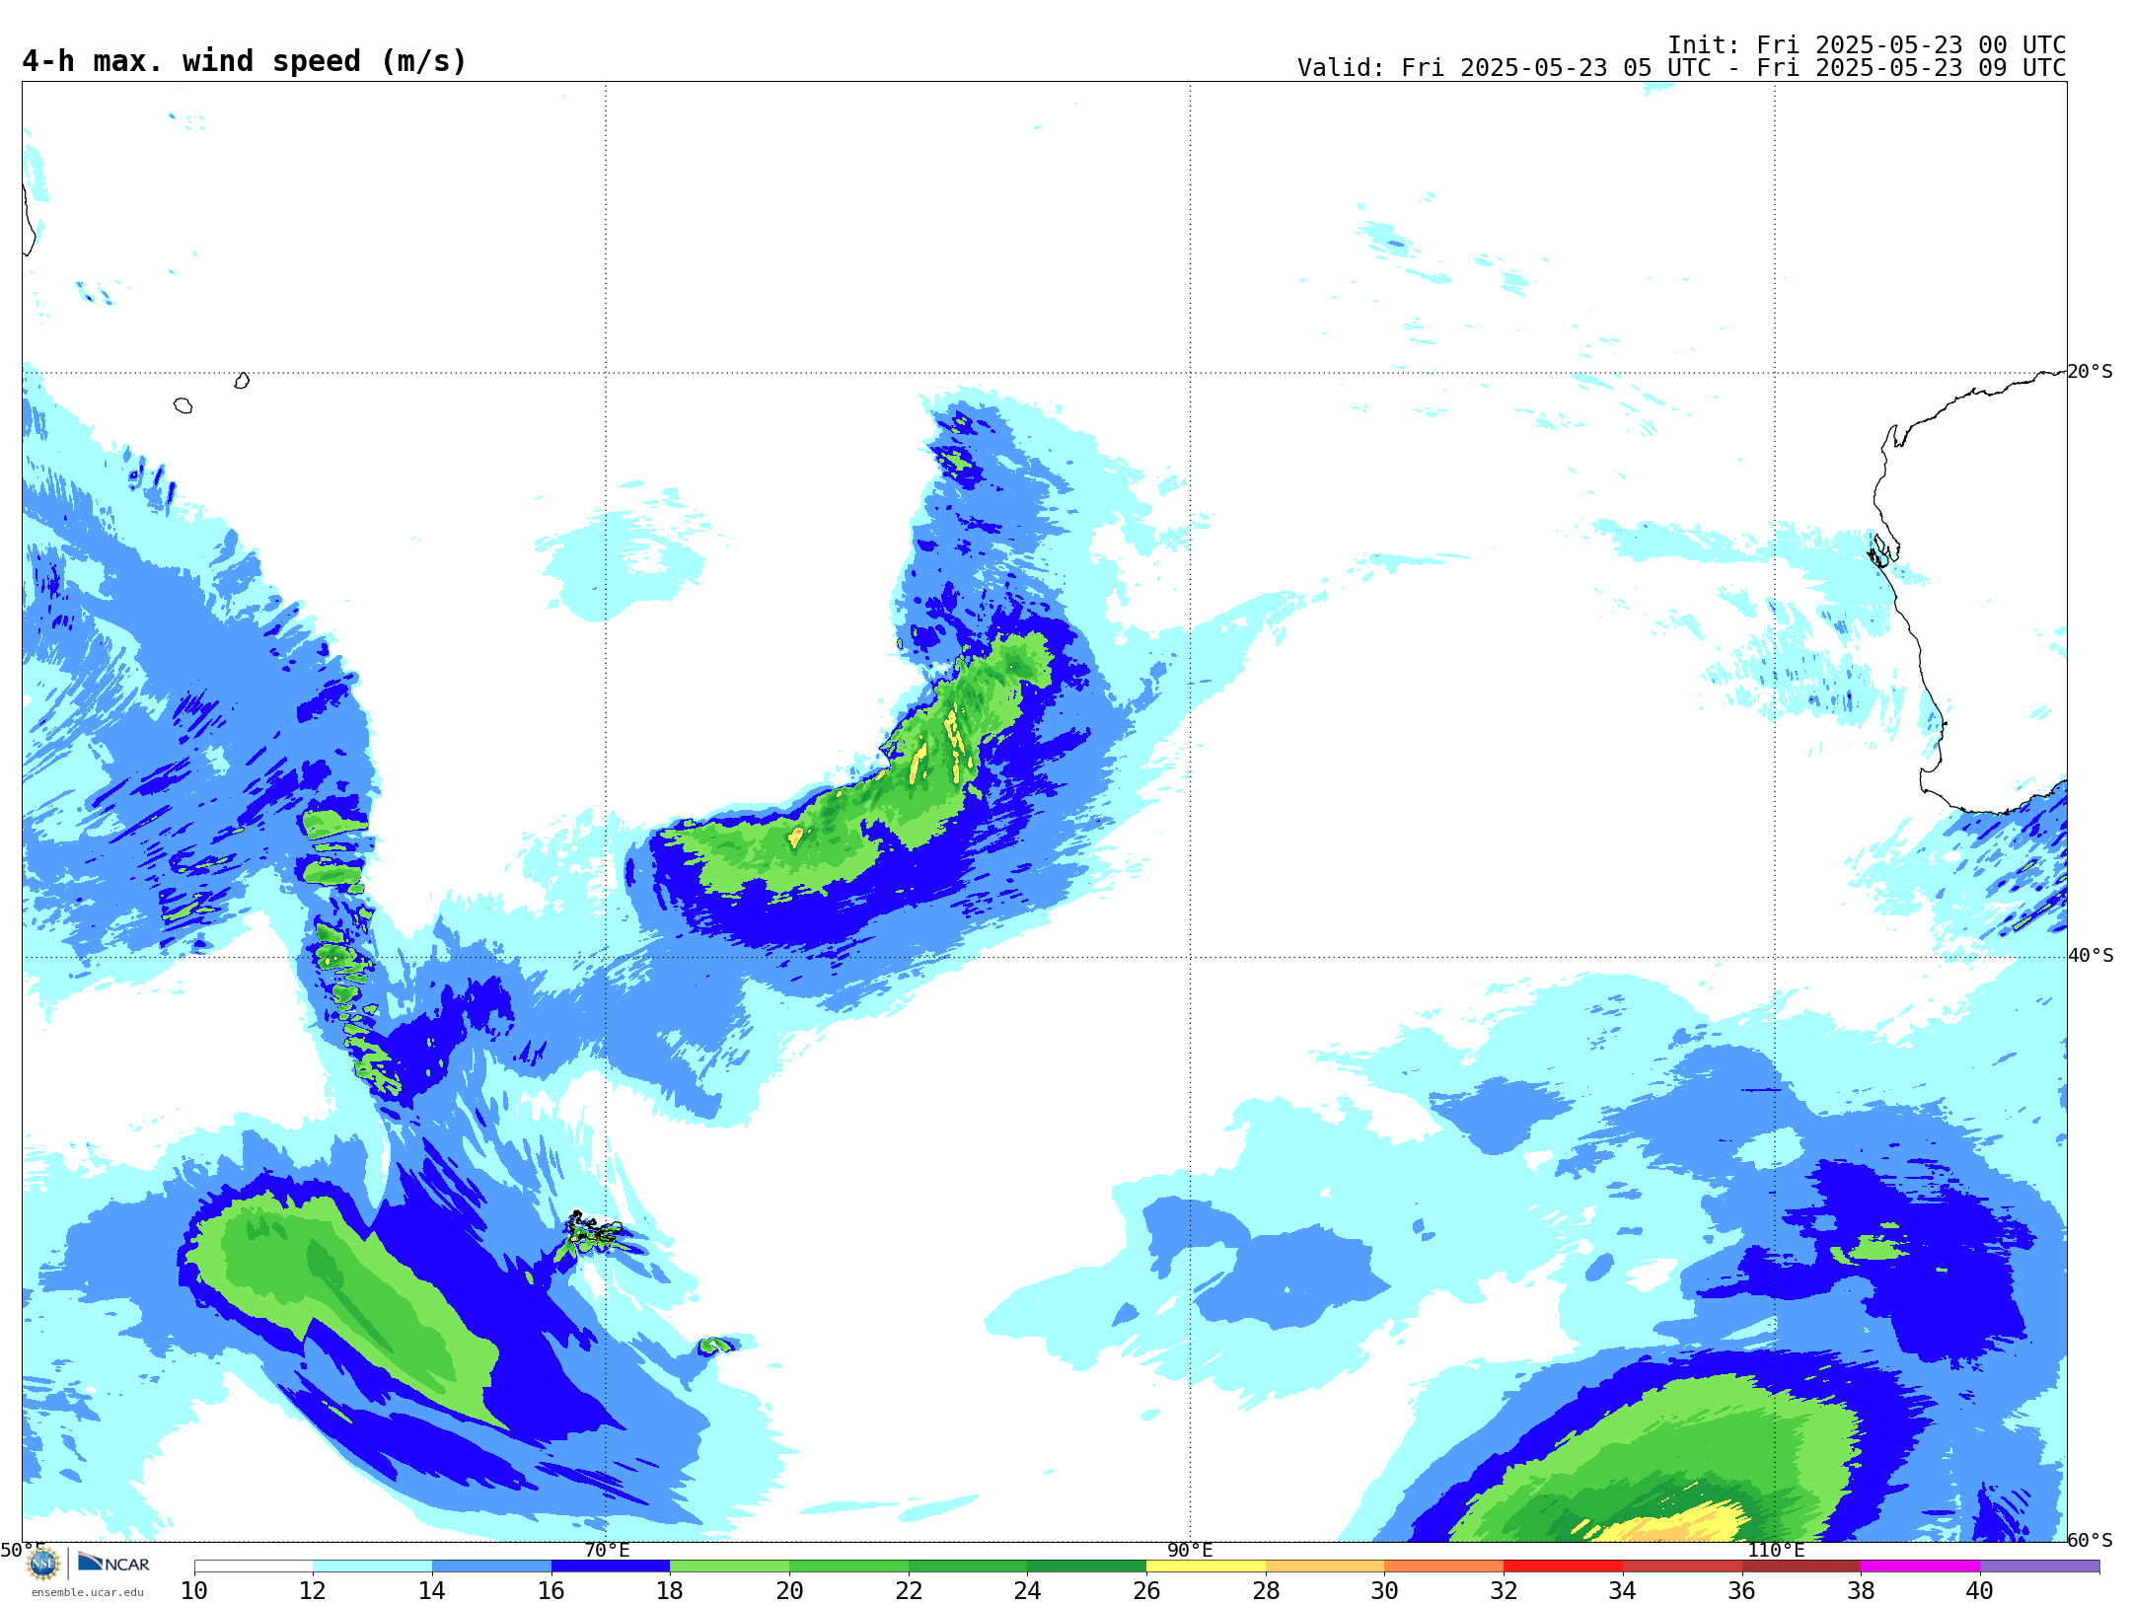Click the purple colorbar segment above 40
This screenshot has width=2131, height=1604.
pos(2039,1567)
